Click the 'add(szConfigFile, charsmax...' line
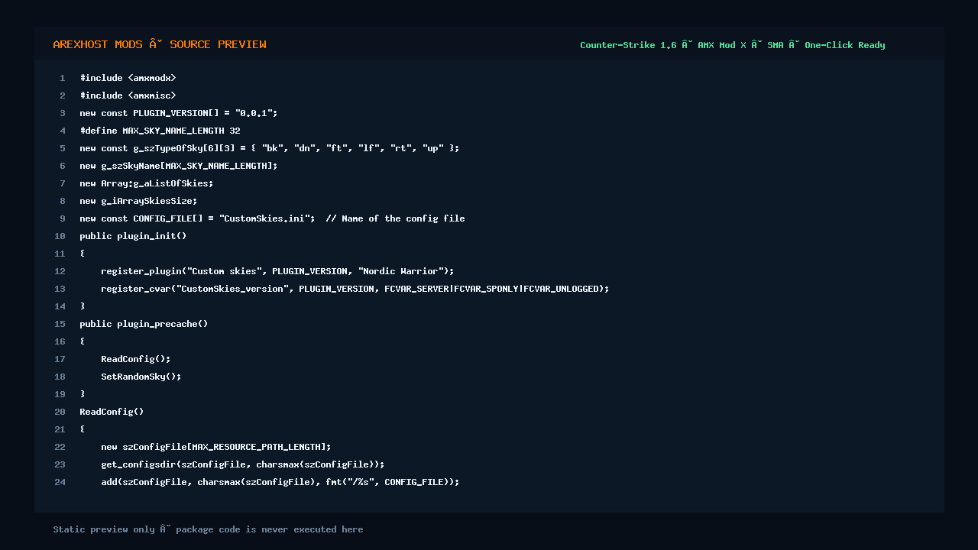Screen dimensions: 978x550 coord(280,482)
